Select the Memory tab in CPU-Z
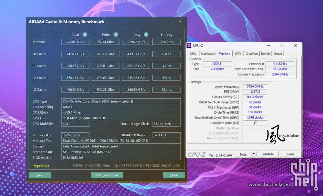Image resolution: width=323 pixels, height=196 pixels. coord(224,53)
